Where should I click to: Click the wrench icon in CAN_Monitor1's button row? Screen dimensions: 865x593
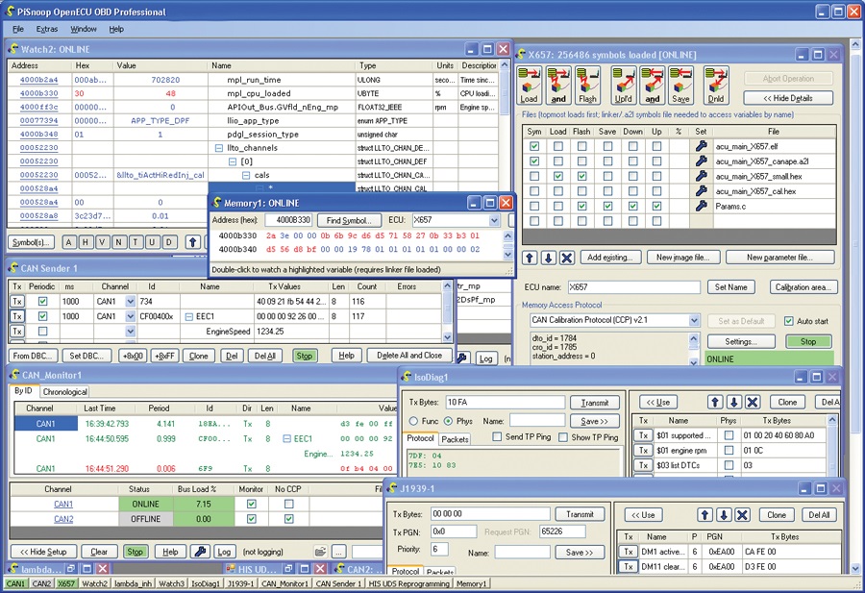(200, 552)
